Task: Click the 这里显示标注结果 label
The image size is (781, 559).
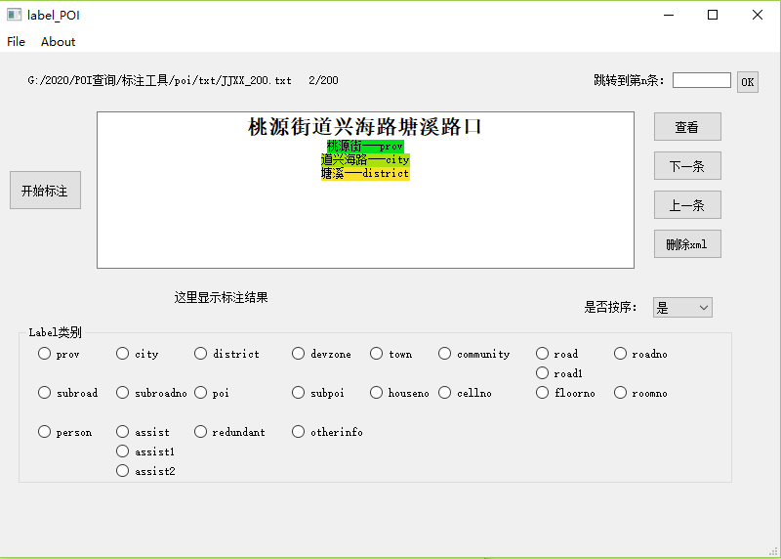Action: tap(221, 298)
